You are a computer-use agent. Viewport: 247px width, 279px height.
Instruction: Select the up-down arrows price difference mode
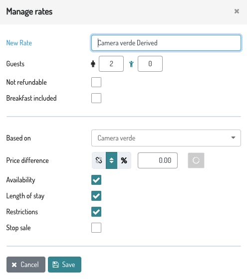(111, 160)
